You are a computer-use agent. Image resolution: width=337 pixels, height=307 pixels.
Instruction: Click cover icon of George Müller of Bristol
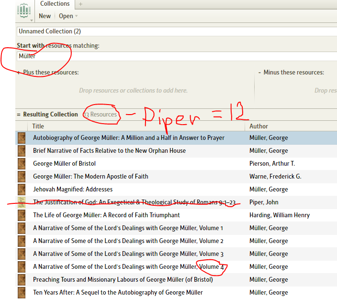click(x=22, y=164)
